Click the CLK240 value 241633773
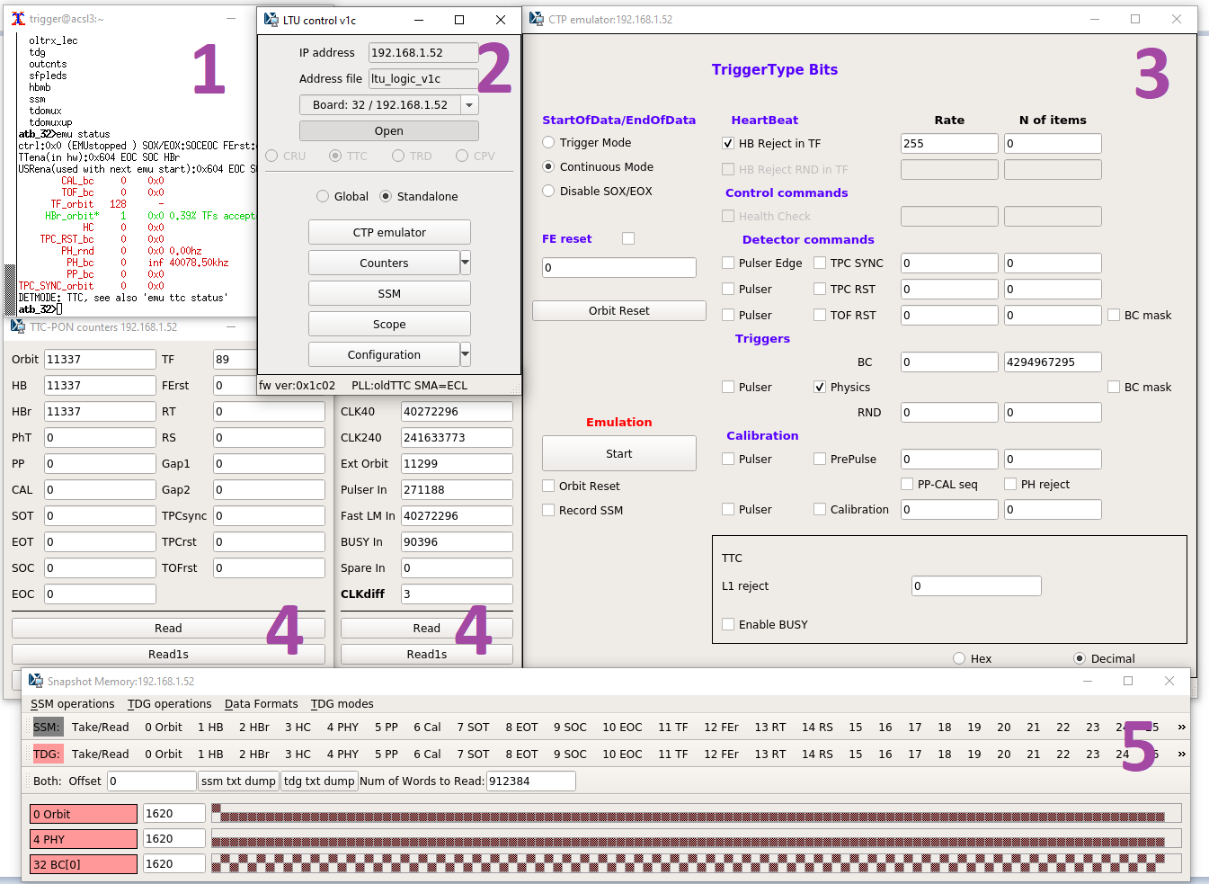 coord(457,437)
